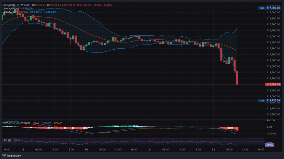Select the current price tag 112,808.03
284x159 pixels.
tap(273, 84)
